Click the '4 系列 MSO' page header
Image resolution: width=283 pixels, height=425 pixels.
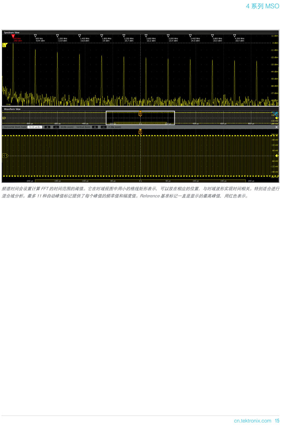(263, 6)
